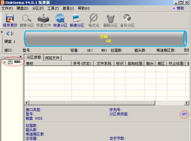
Task: Close the left tree panel
Action: (x=21, y=57)
